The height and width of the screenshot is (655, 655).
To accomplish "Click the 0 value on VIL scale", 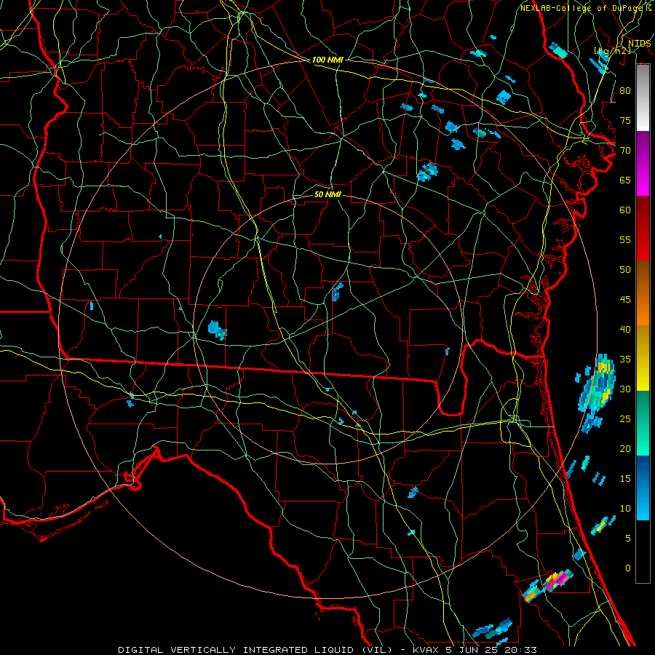I will point(628,568).
